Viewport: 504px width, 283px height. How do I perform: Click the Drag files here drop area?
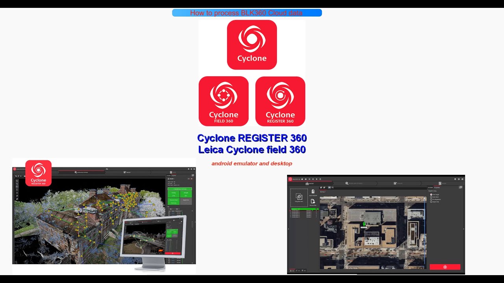pyautogui.click(x=299, y=198)
